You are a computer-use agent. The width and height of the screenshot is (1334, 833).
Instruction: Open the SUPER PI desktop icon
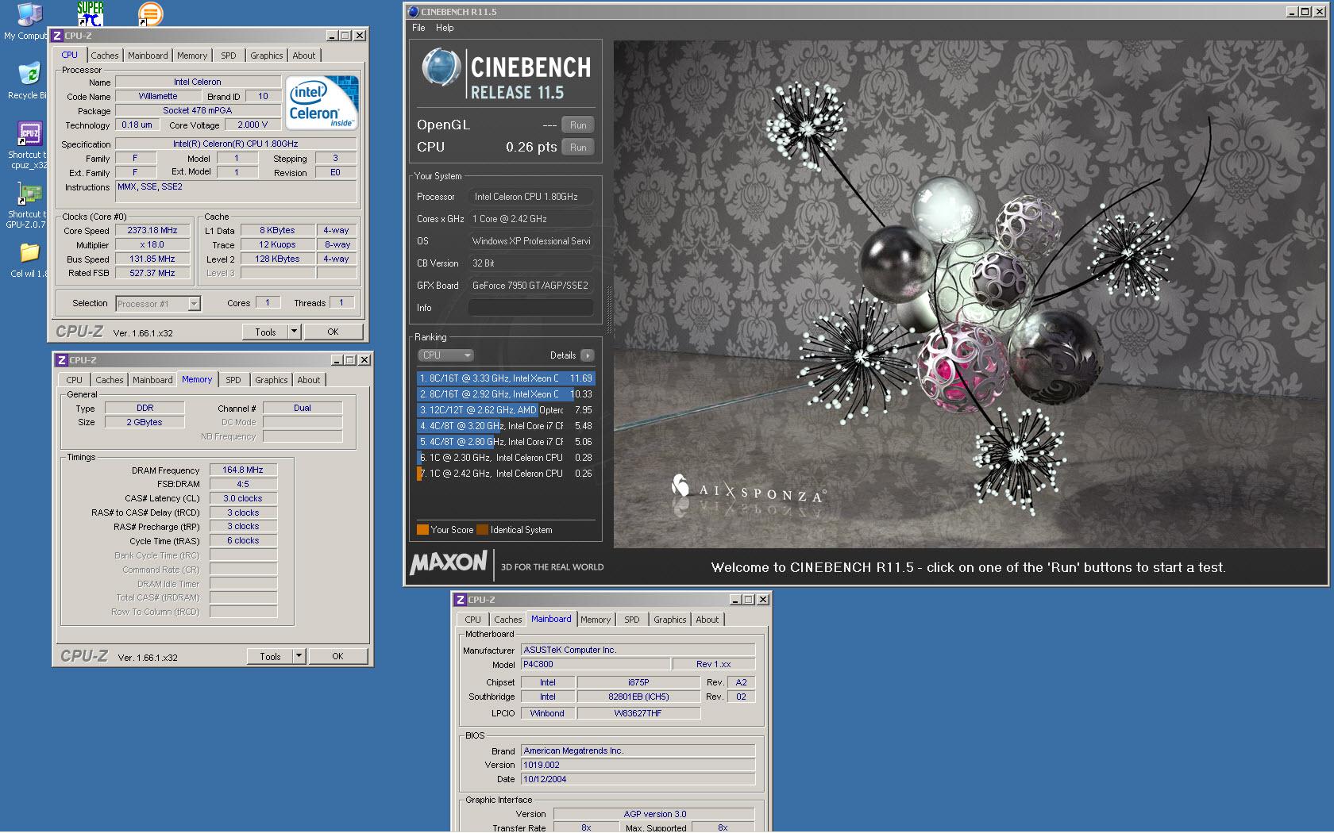(90, 13)
